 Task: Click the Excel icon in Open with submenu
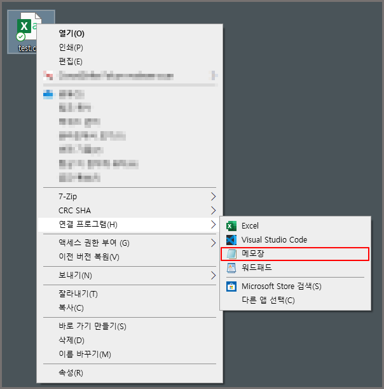(231, 226)
